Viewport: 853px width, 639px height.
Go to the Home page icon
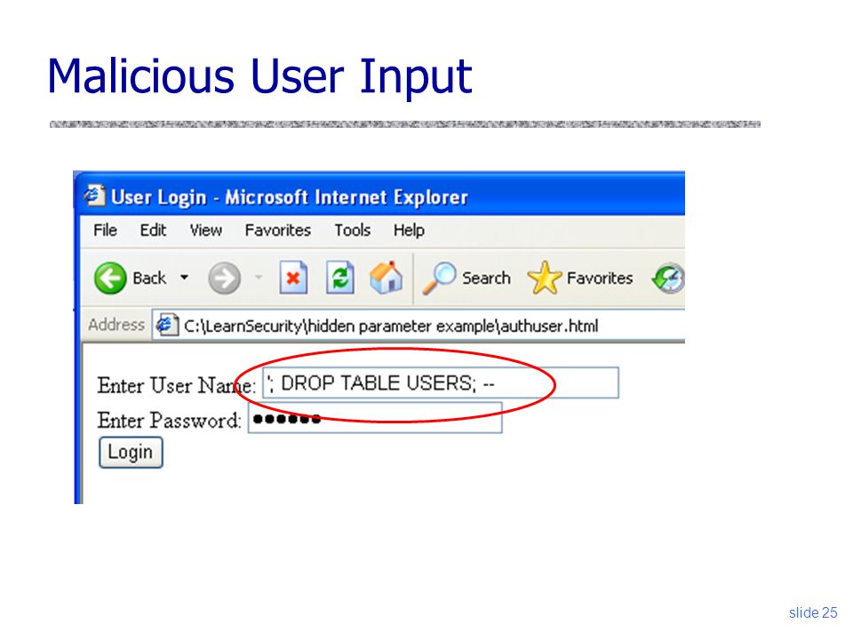coord(387,277)
